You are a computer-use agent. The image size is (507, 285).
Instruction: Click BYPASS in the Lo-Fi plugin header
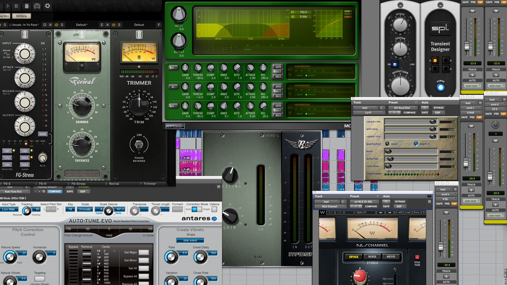click(438, 108)
